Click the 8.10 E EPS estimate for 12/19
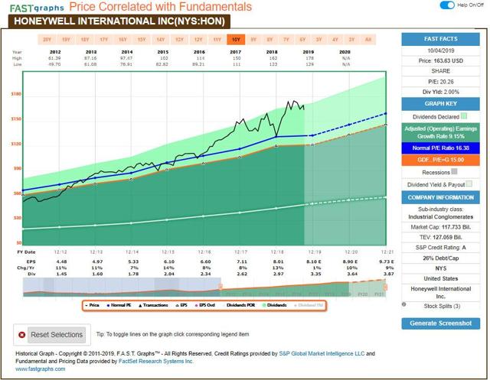This screenshot has height=380, width=490. coord(314,261)
